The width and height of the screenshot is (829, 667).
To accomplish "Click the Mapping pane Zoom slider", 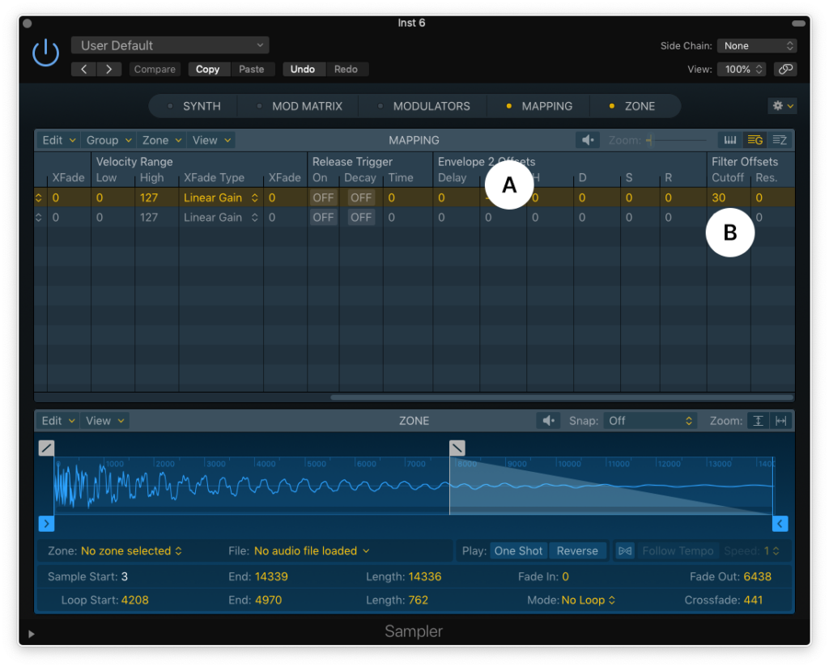I will (676, 140).
